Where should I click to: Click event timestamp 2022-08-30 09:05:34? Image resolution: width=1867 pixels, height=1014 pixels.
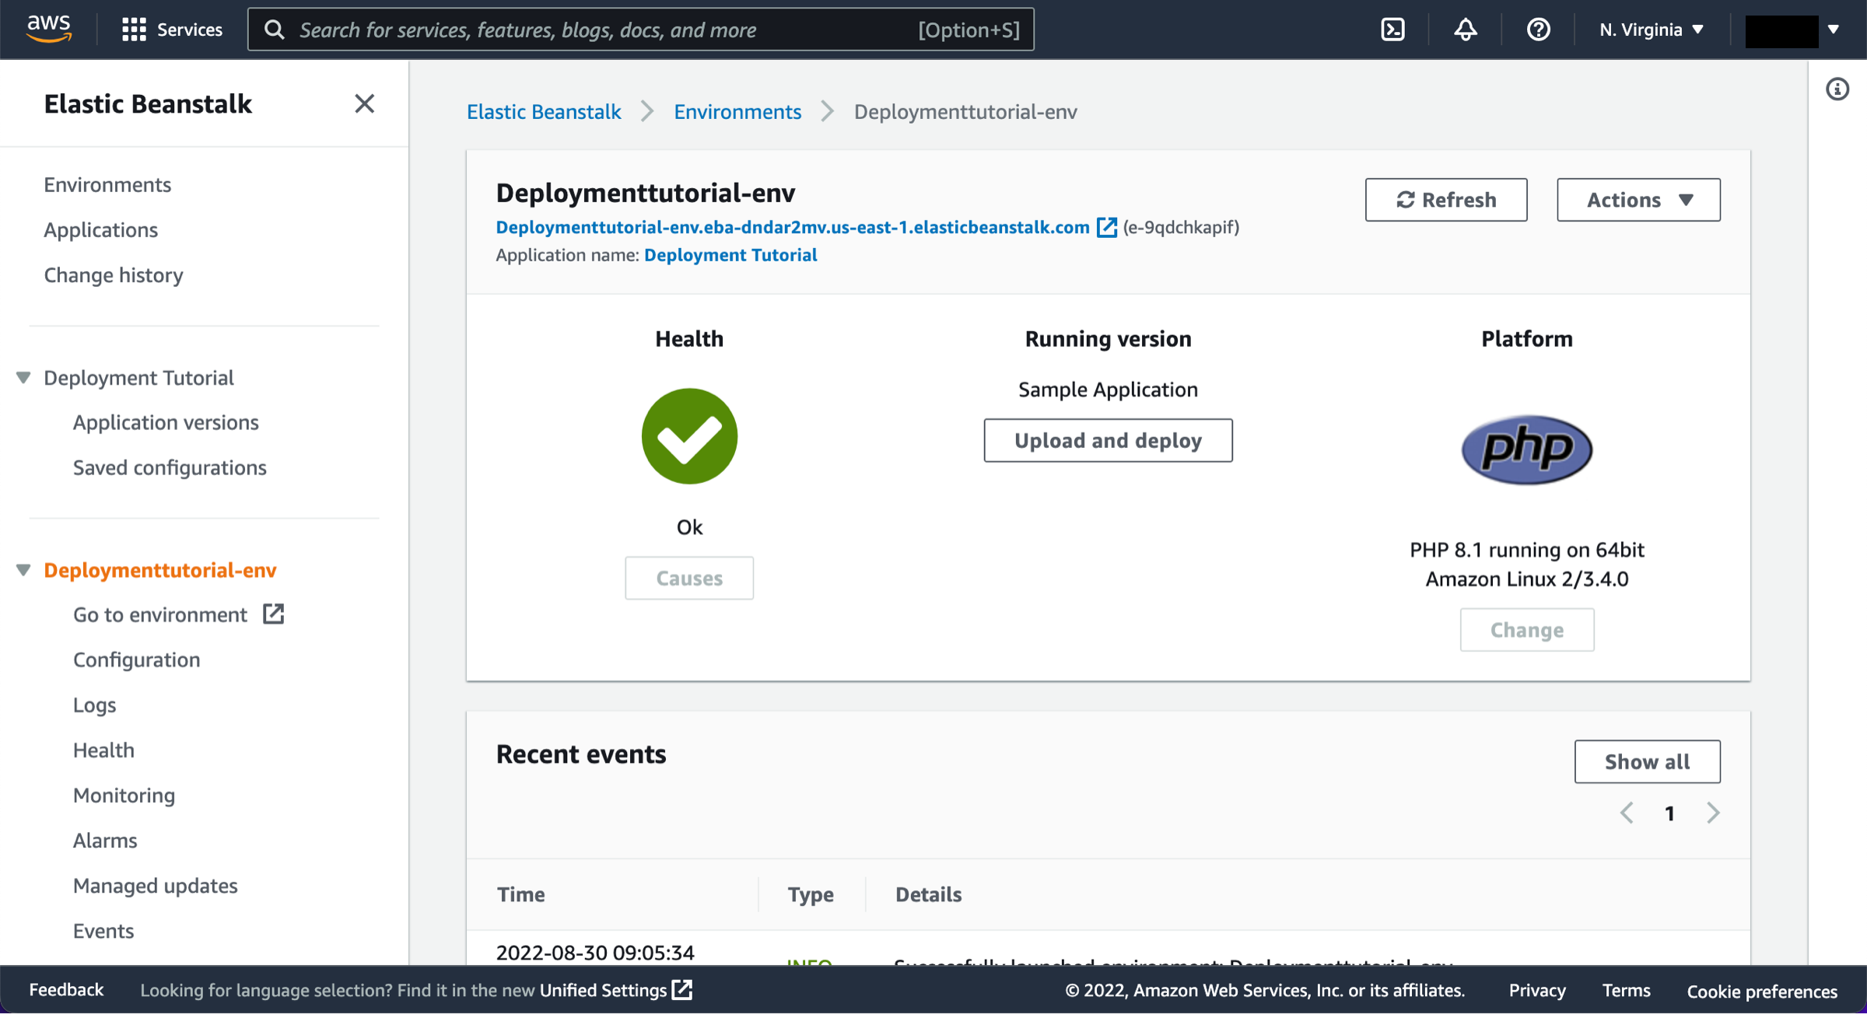(x=595, y=952)
